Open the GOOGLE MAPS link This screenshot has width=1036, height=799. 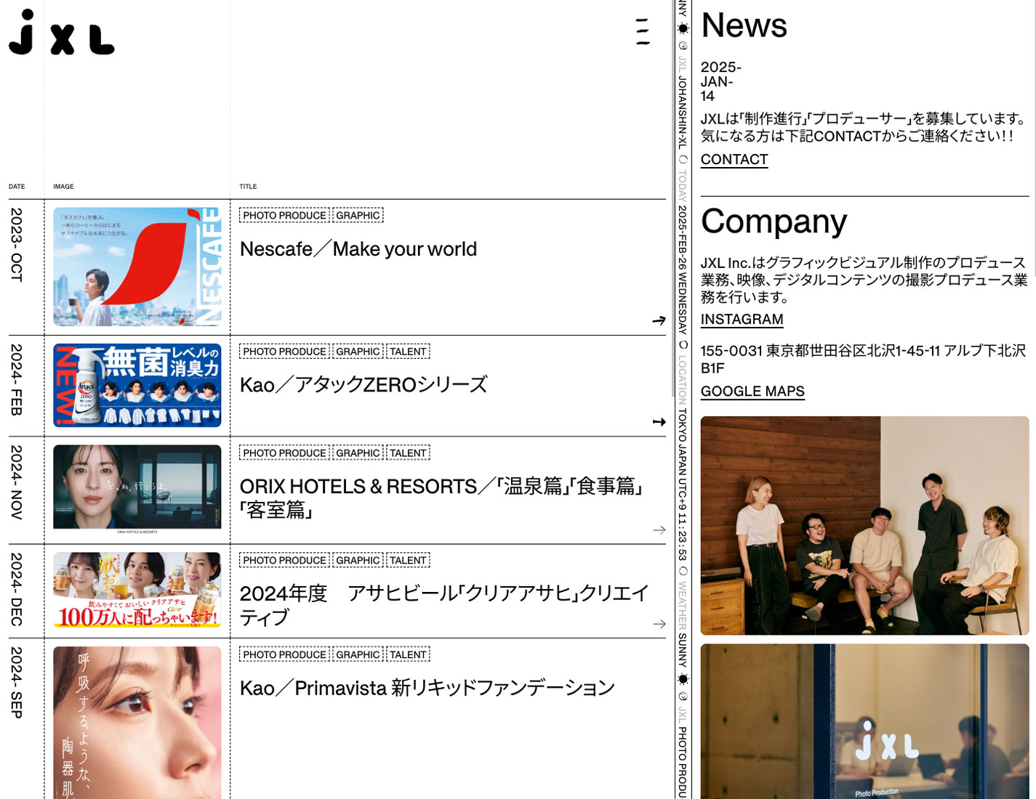(752, 392)
